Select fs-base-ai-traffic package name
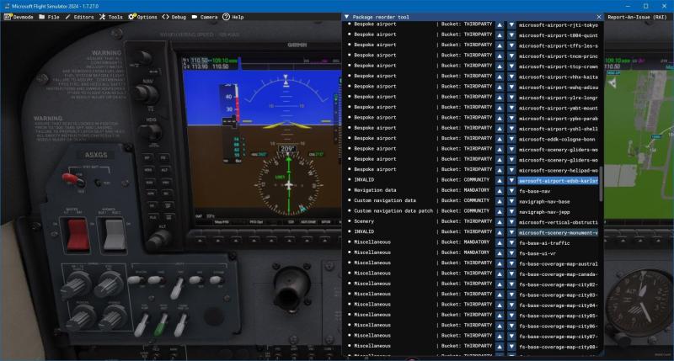Screen dimensions: 674x361 [x=544, y=243]
